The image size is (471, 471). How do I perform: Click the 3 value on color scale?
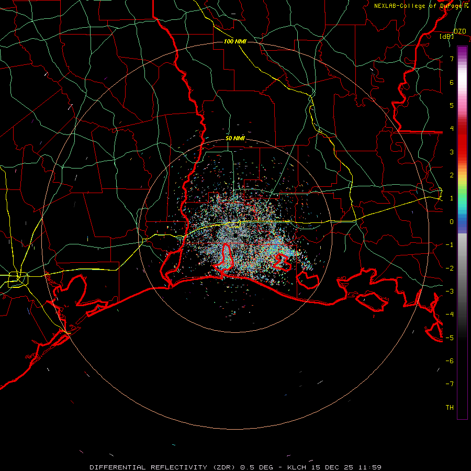(x=452, y=152)
